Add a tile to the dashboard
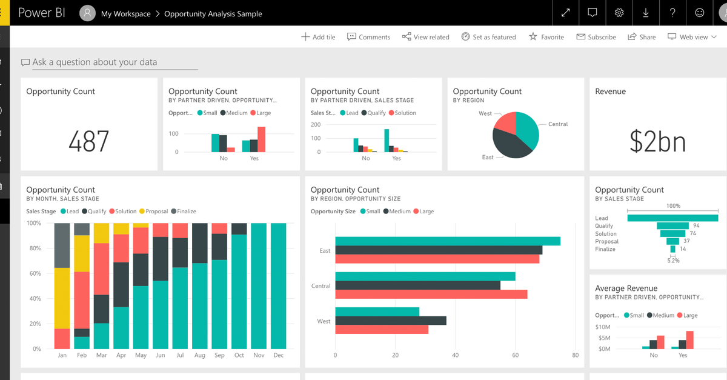 (318, 37)
